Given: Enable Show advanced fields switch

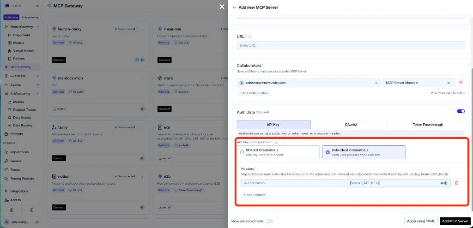Looking at the screenshot, I should (x=269, y=221).
